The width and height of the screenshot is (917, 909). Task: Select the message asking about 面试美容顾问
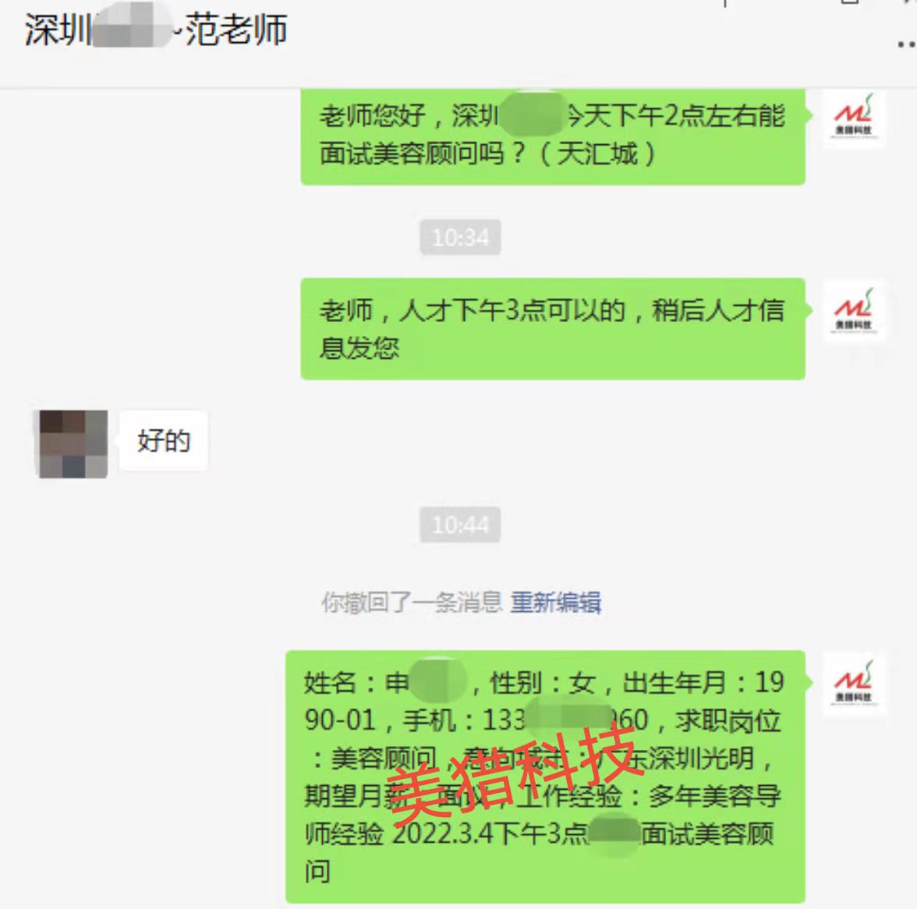coord(553,136)
